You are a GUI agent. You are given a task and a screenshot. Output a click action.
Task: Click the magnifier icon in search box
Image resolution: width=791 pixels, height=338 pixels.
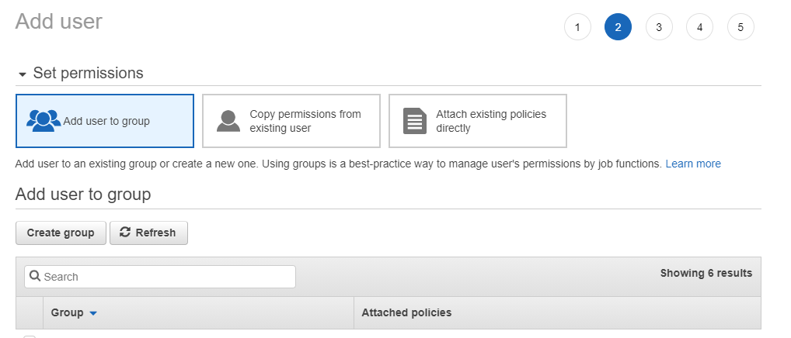click(x=35, y=276)
